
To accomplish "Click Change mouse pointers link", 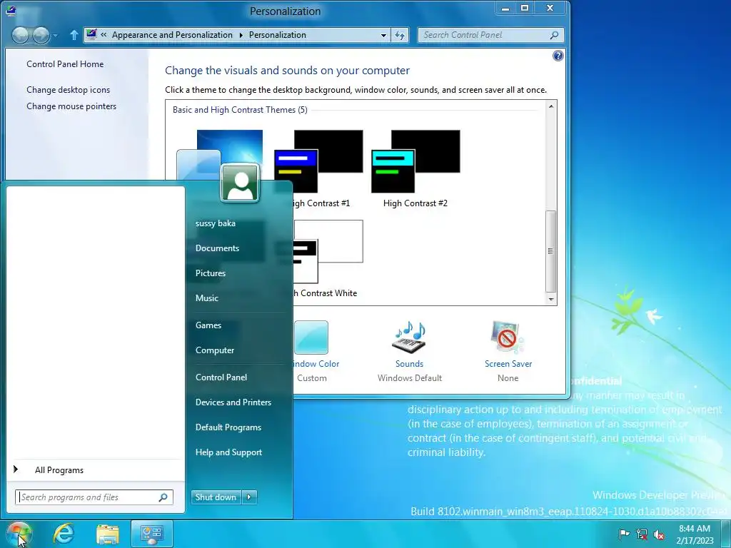I will click(x=71, y=106).
